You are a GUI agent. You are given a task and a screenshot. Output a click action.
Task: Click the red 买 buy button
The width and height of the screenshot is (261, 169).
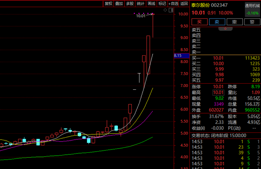[x=199, y=22]
